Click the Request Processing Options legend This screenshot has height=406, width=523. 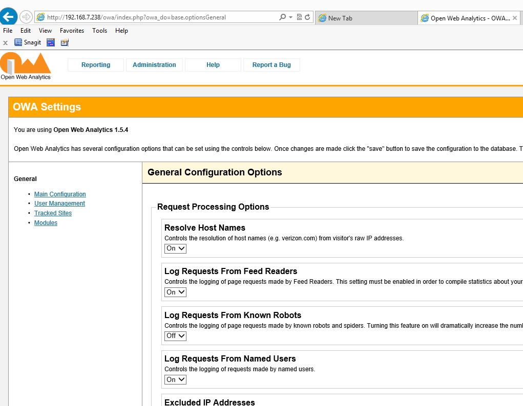(213, 207)
